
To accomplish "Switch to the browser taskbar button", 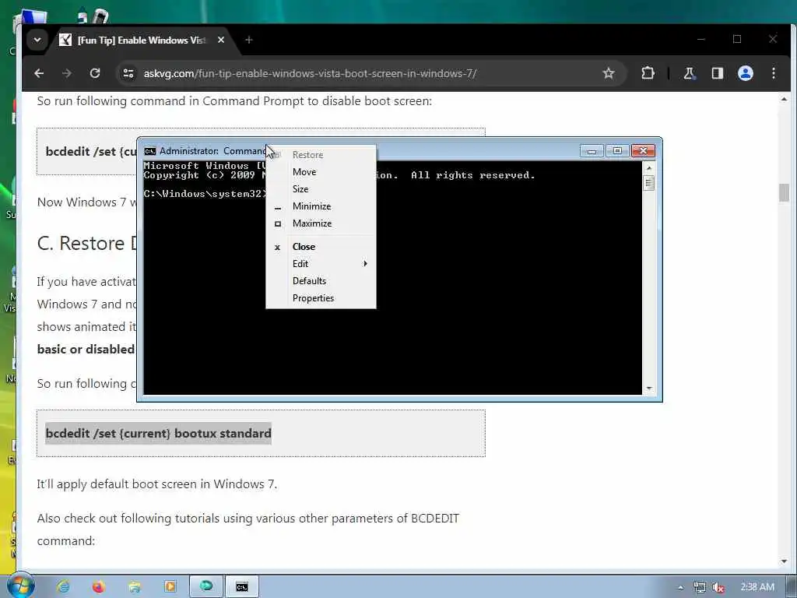I will (x=206, y=587).
